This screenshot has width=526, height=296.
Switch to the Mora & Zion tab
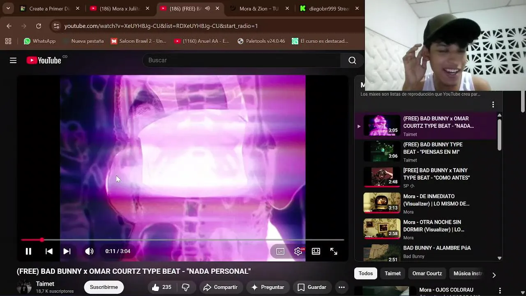tap(259, 8)
